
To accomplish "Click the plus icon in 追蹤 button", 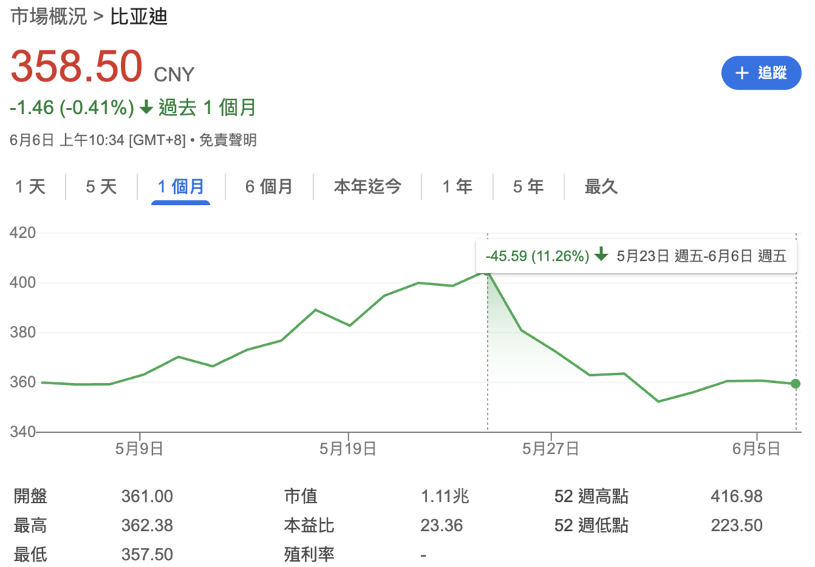I will pyautogui.click(x=742, y=73).
